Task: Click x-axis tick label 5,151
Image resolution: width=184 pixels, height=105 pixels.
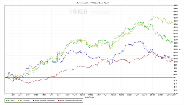Action: [36, 95]
